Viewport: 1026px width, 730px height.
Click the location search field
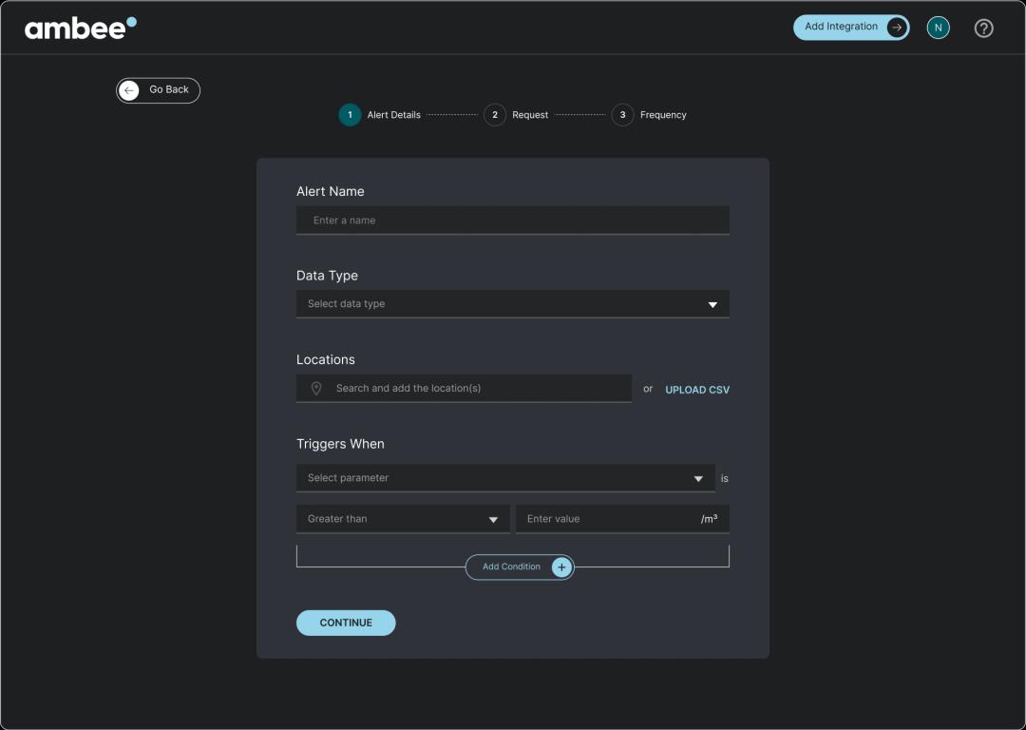[475, 389]
